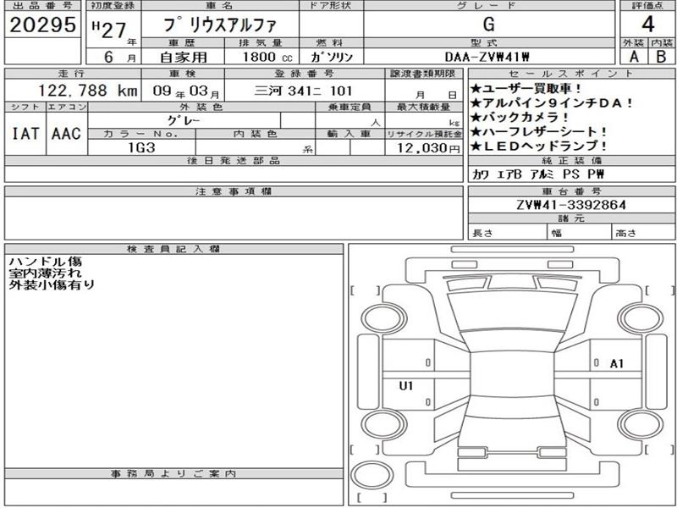
Task: Select the lot number 20295
Action: click(42, 25)
